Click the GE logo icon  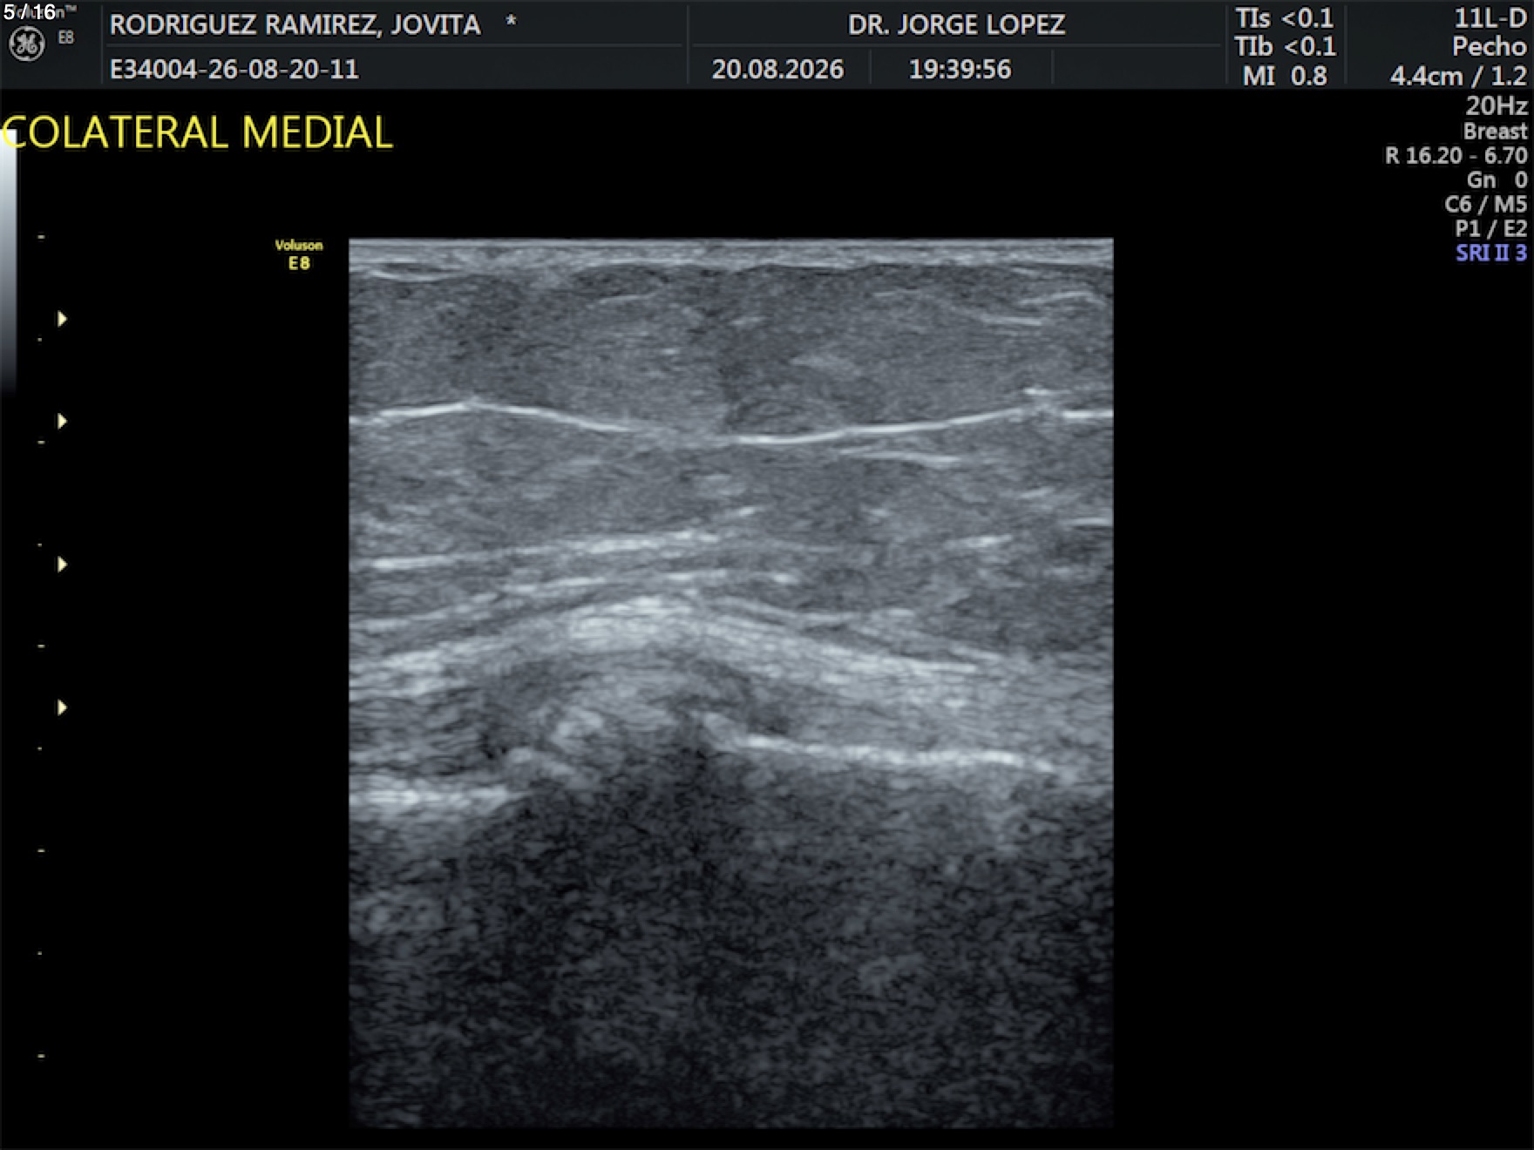pos(26,44)
